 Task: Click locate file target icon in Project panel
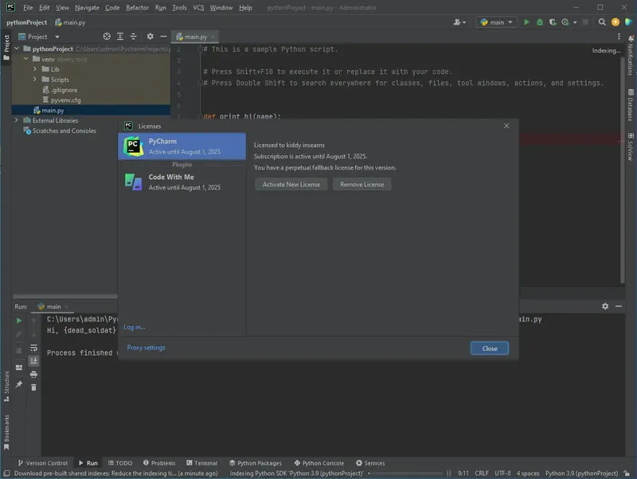tap(107, 37)
